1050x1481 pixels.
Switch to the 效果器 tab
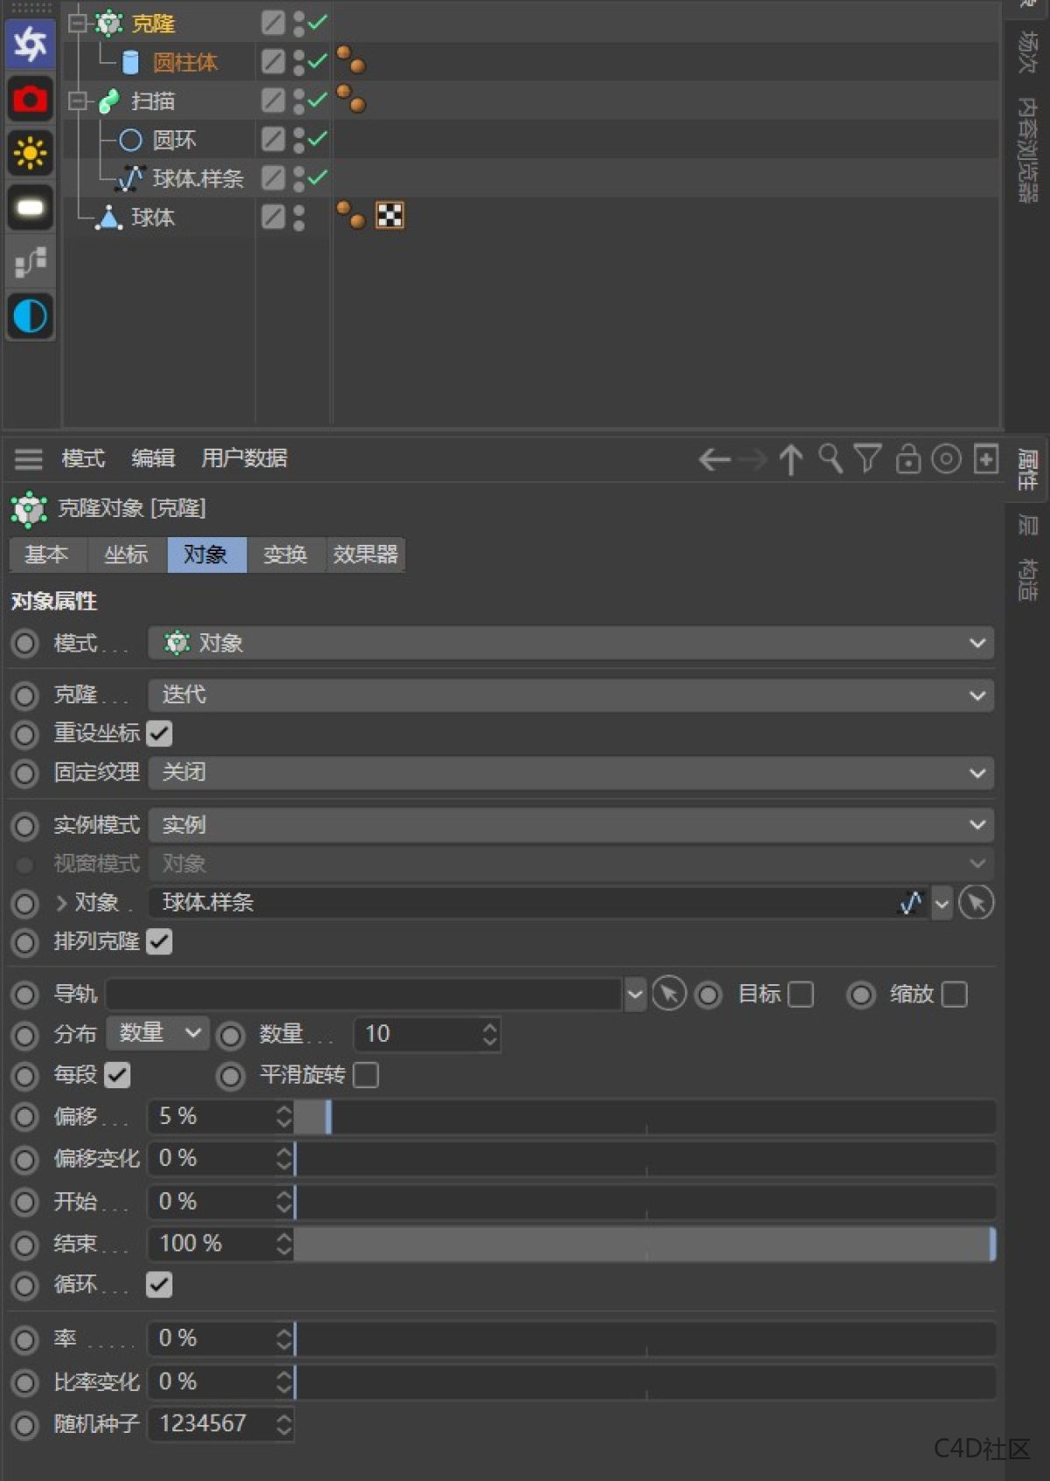point(366,555)
